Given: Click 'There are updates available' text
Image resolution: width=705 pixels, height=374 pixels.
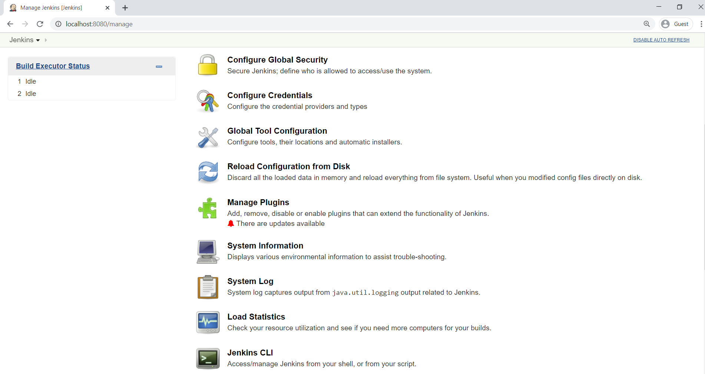Looking at the screenshot, I should click(281, 224).
